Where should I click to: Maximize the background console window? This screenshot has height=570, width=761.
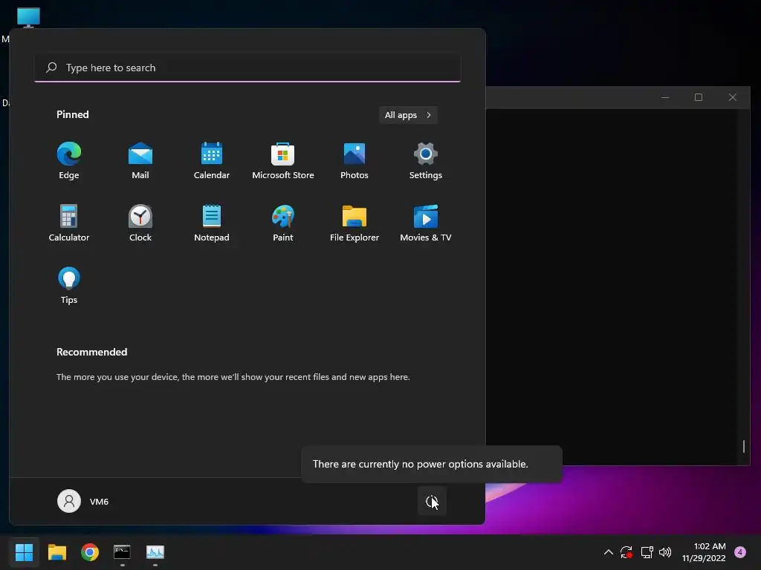tap(699, 97)
